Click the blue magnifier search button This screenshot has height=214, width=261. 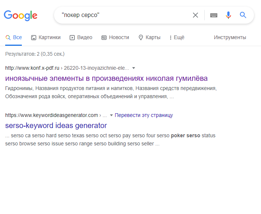click(243, 15)
